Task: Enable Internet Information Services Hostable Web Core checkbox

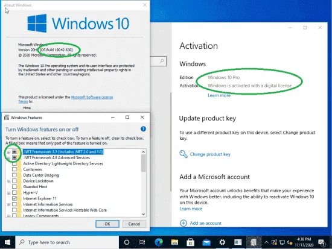Action: pos(14,210)
